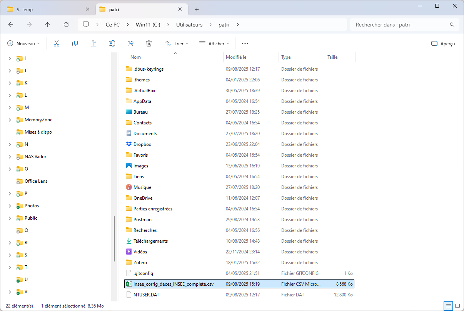Image resolution: width=464 pixels, height=311 pixels.
Task: Select Mises à dispo in navigation tree
Action: click(x=38, y=132)
